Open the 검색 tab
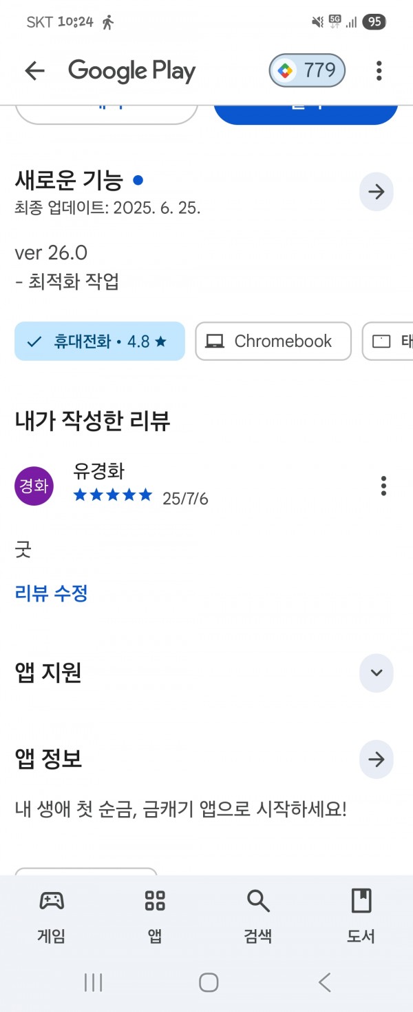This screenshot has width=413, height=1012. coord(258,916)
